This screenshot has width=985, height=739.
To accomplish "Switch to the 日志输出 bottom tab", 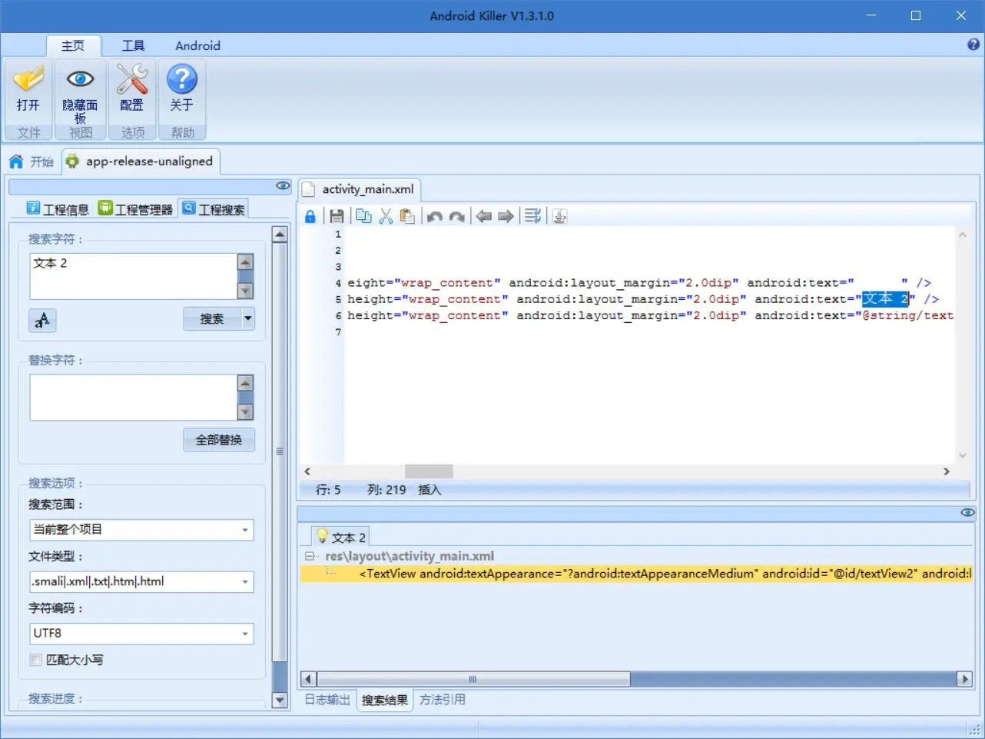I will 327,700.
